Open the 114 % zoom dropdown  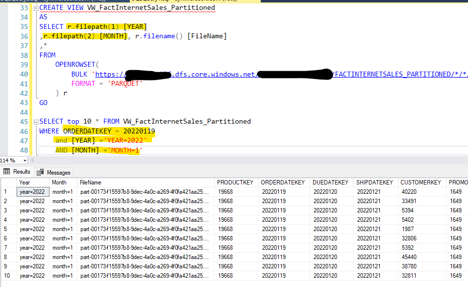(25, 161)
